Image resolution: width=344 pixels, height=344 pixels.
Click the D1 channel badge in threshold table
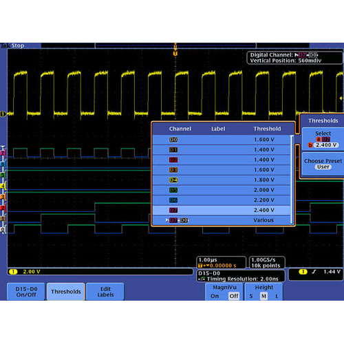click(173, 150)
